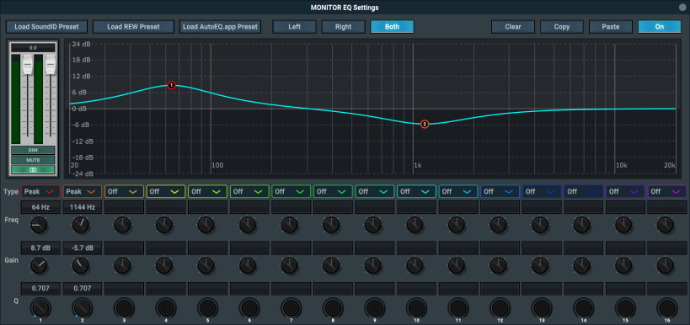Toggle the stereo link button under MUTE

pyautogui.click(x=33, y=169)
